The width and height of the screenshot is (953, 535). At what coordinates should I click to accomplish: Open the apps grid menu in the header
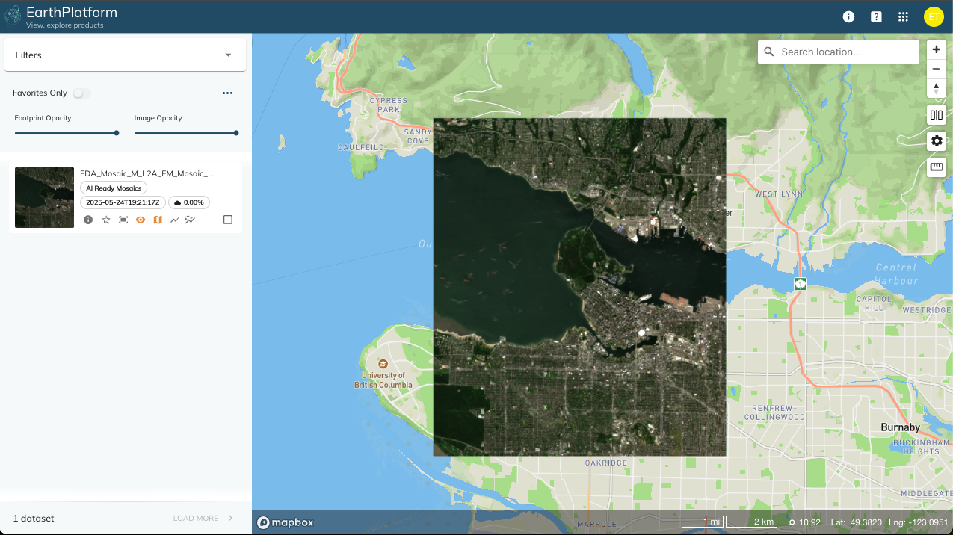(x=903, y=16)
